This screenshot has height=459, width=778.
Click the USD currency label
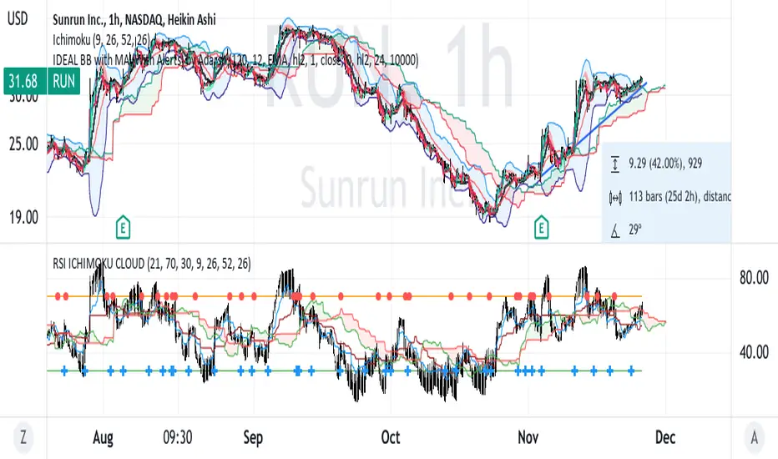point(18,19)
